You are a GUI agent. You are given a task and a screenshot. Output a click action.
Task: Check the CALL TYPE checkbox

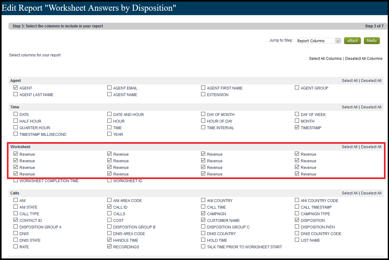(x=16, y=213)
